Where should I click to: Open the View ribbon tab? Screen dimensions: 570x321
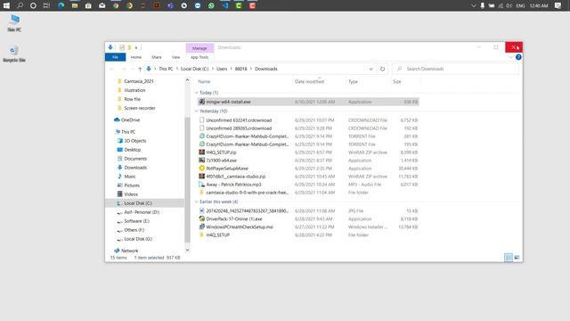pos(175,57)
